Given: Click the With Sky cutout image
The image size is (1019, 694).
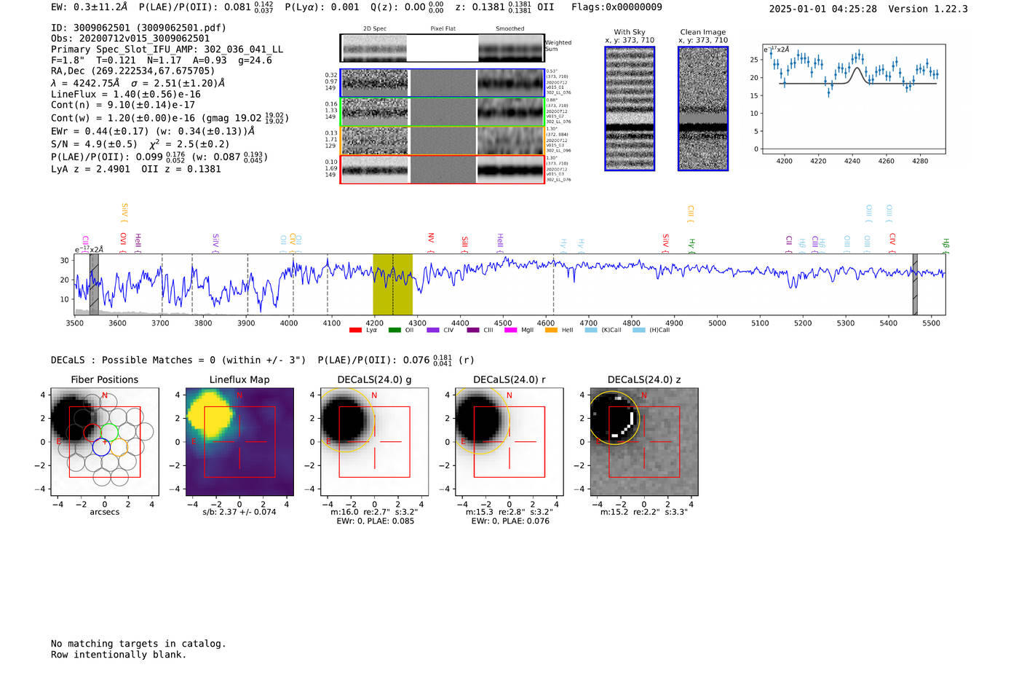Looking at the screenshot, I should coord(630,109).
